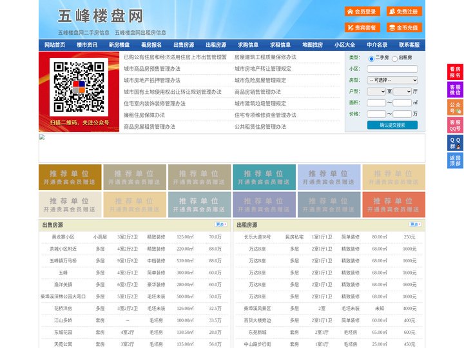Open the 百货大楼旁边 rental listing
The image size is (464, 348).
257,320
